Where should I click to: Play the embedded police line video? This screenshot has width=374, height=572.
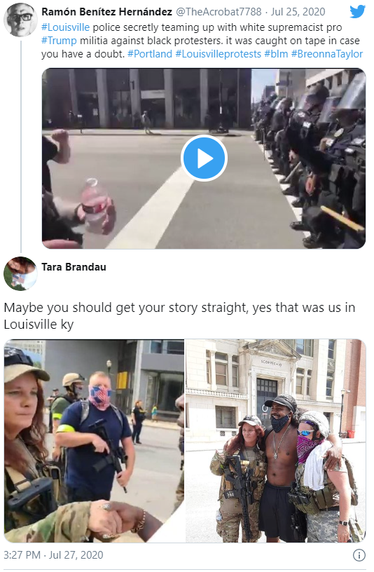[204, 158]
